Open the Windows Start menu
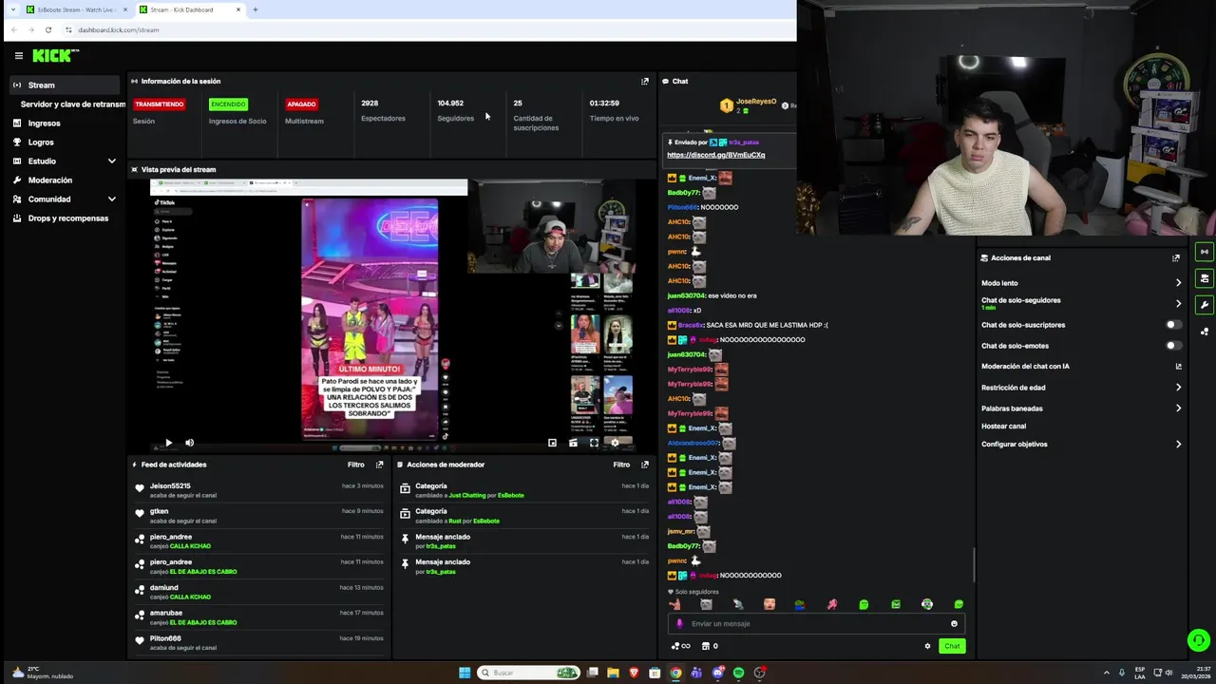Image resolution: width=1216 pixels, height=684 pixels. pyautogui.click(x=465, y=673)
